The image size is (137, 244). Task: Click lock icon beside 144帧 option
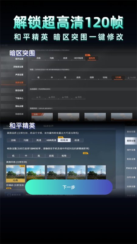click(128, 77)
